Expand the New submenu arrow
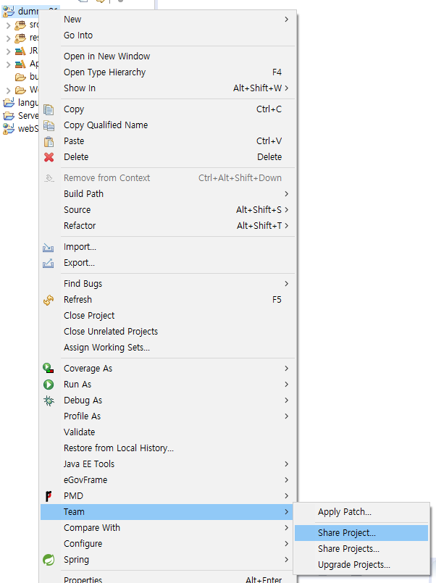 (x=286, y=20)
